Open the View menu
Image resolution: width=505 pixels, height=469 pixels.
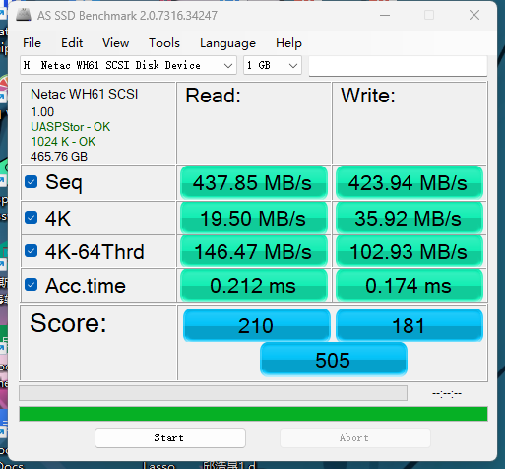point(115,43)
